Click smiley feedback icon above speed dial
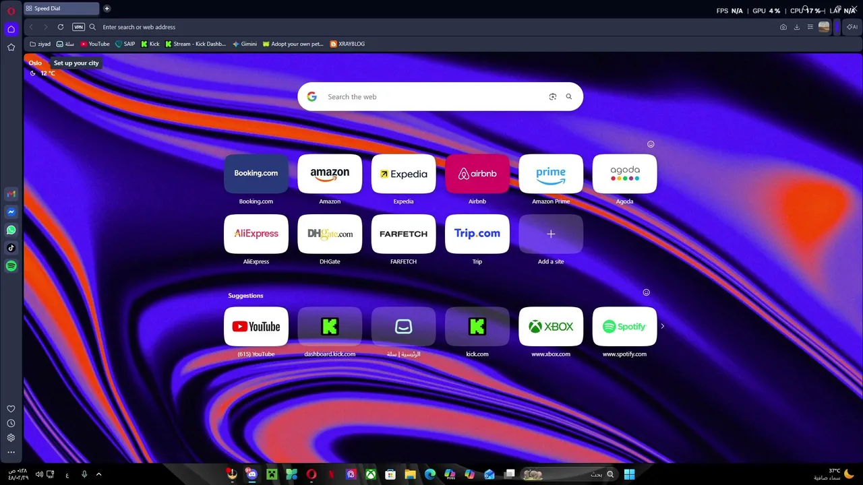Image resolution: width=863 pixels, height=485 pixels. click(651, 144)
